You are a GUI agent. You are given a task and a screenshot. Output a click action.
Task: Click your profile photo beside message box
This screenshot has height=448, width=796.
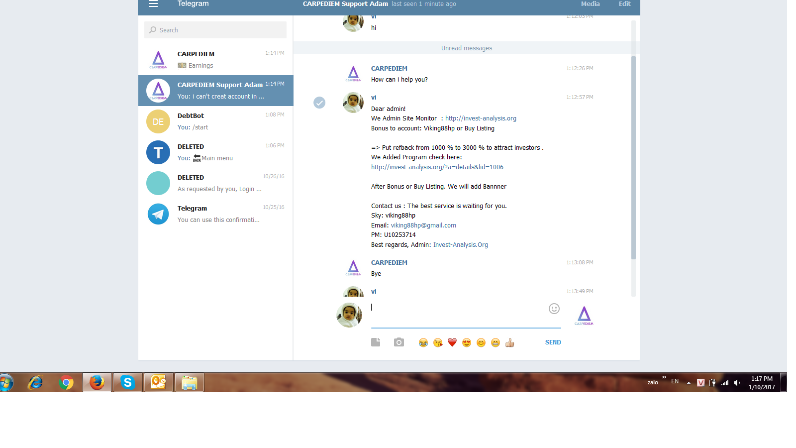tap(349, 315)
